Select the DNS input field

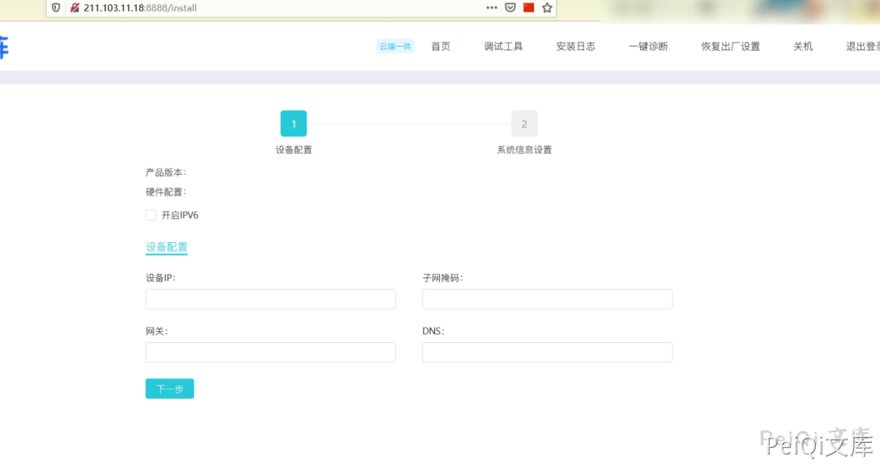tap(547, 352)
